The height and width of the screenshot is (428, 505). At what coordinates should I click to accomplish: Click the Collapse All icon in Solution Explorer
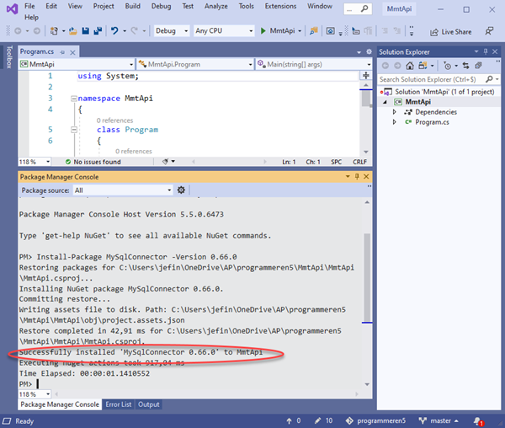click(x=478, y=66)
